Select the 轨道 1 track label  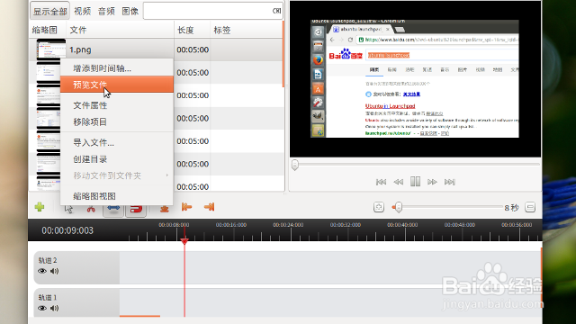pos(48,298)
